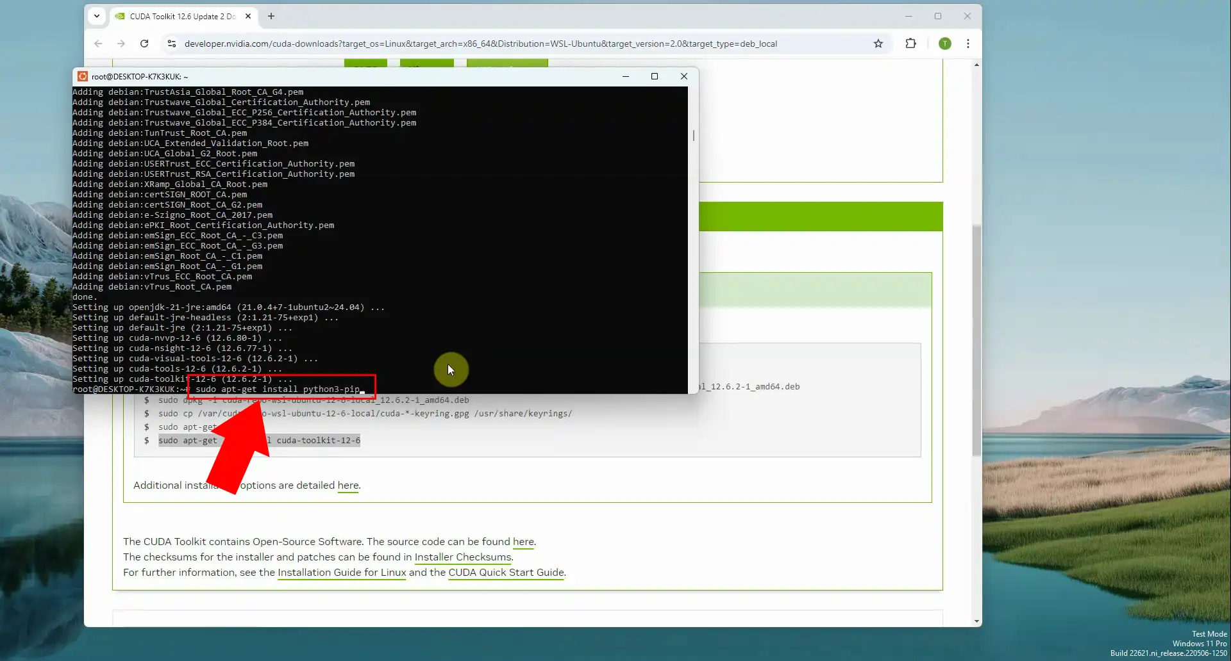Click the 'sudo apt-get install python3-pip' terminal command
Viewport: 1231px width, 661px height.
[278, 389]
